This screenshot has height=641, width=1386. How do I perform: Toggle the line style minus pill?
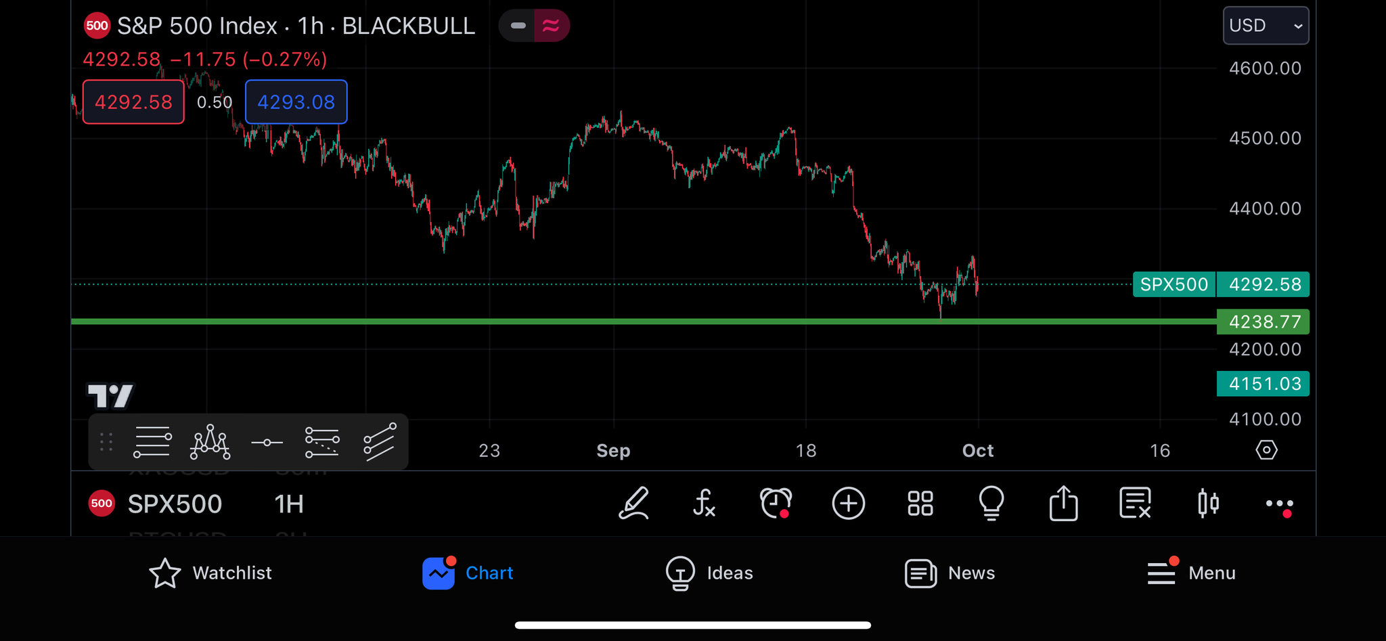[518, 26]
